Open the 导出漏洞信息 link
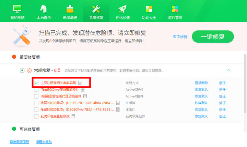 click(x=19, y=142)
